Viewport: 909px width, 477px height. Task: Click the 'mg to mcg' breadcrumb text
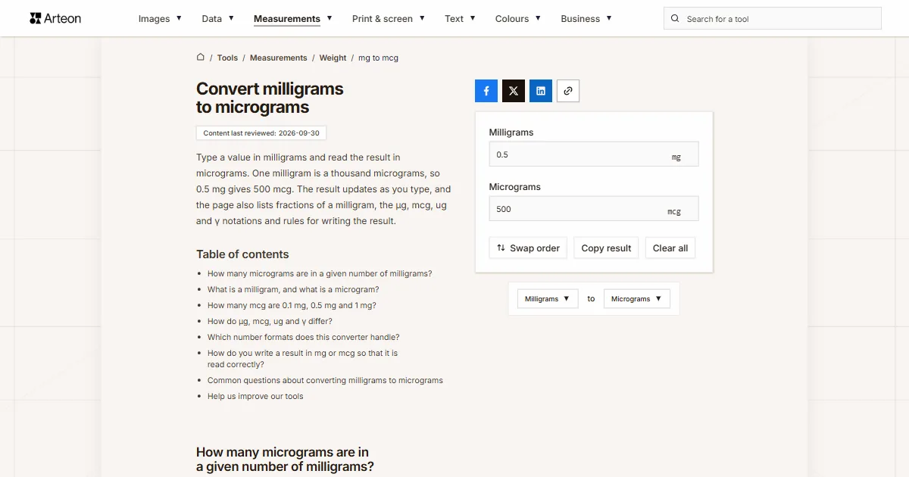pyautogui.click(x=378, y=58)
